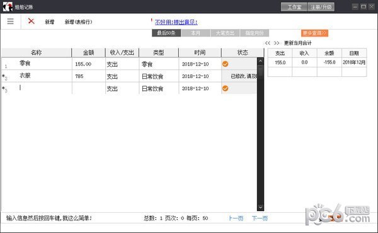Click orange check status in 零食 row
378x233 pixels.
click(x=225, y=64)
